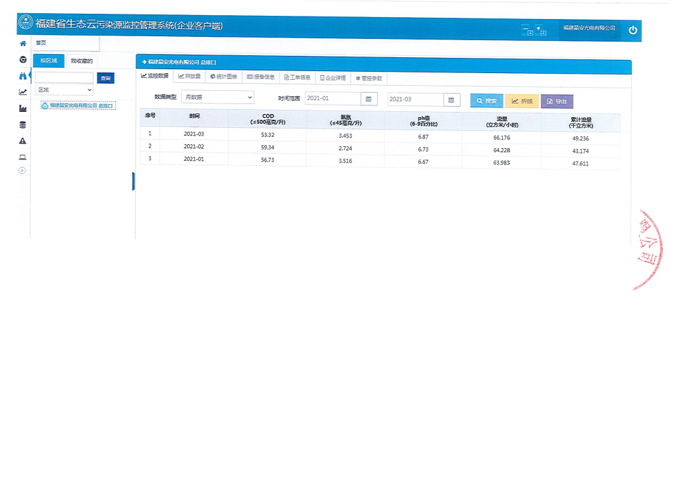Expand the sidebar with the circular arrow
The image size is (682, 482).
point(22,171)
